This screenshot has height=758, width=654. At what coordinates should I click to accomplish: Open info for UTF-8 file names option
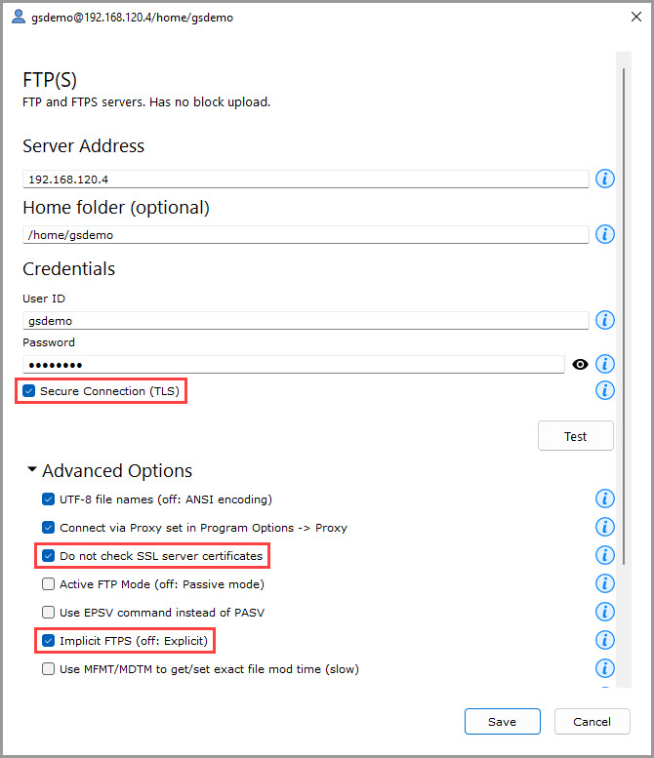click(605, 499)
